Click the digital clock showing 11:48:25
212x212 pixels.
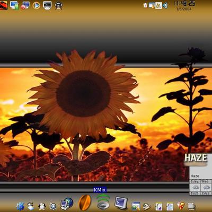(184, 3)
